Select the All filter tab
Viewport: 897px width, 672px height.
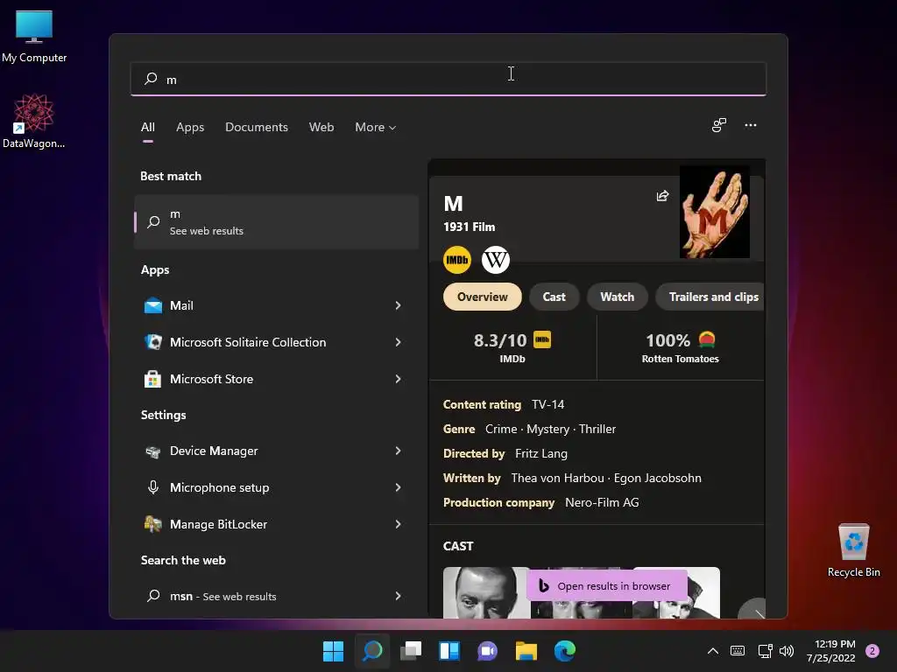[147, 128]
